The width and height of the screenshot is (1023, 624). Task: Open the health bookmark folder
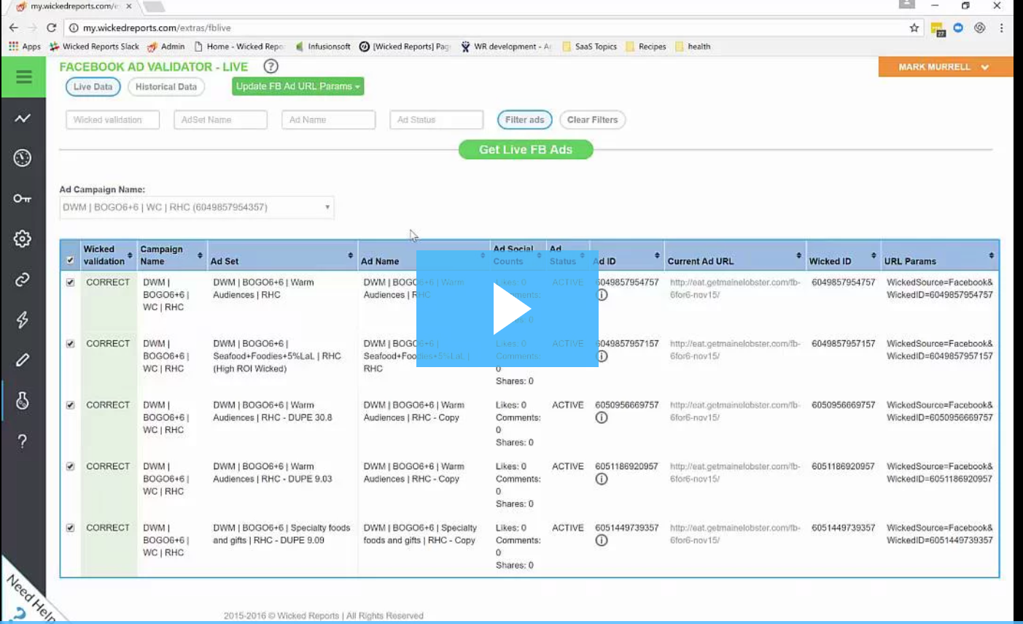click(x=693, y=47)
